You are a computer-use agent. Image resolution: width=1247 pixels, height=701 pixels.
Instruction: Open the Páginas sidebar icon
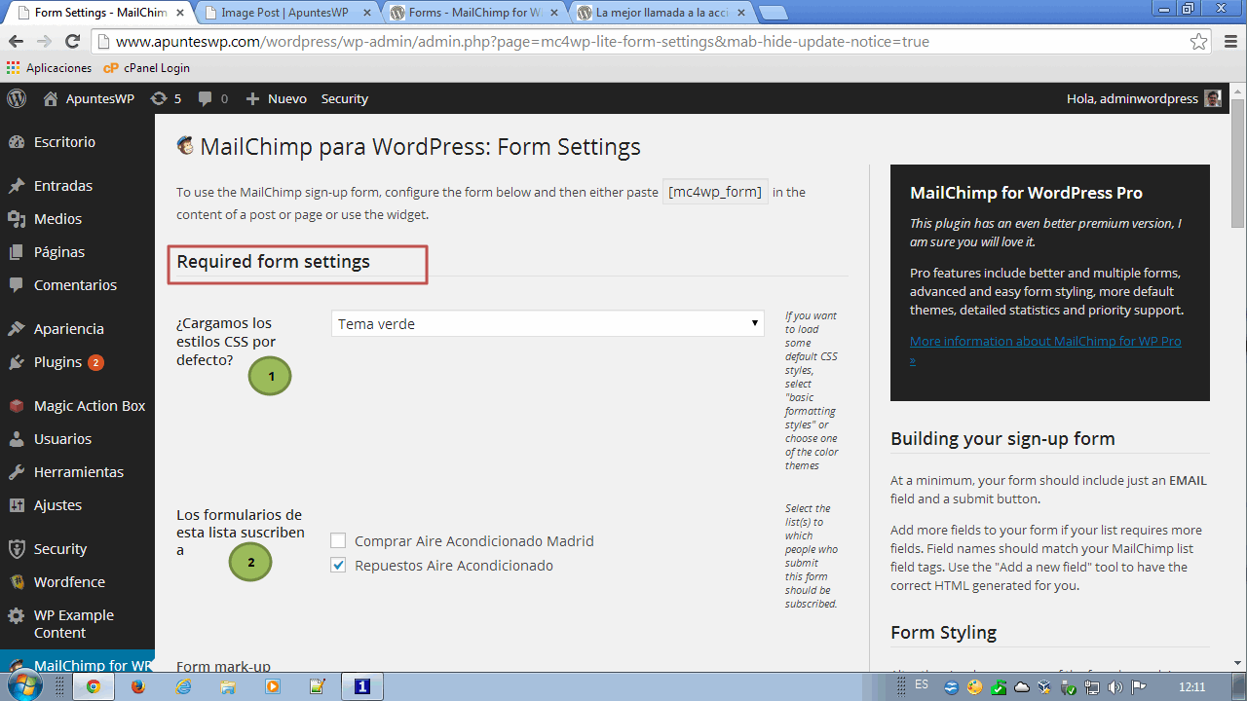pos(17,252)
